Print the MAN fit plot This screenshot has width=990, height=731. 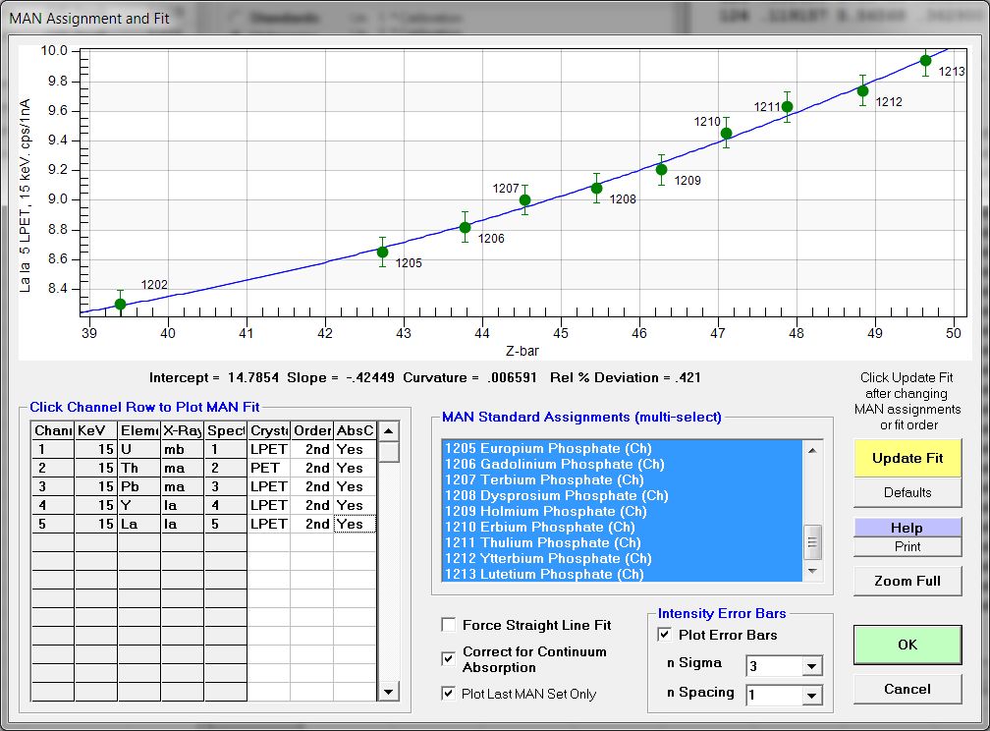tap(907, 546)
